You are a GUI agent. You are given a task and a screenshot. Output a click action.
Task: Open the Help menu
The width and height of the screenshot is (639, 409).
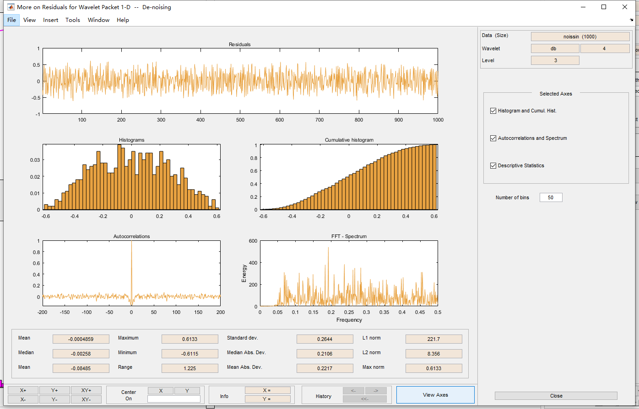pyautogui.click(x=123, y=20)
